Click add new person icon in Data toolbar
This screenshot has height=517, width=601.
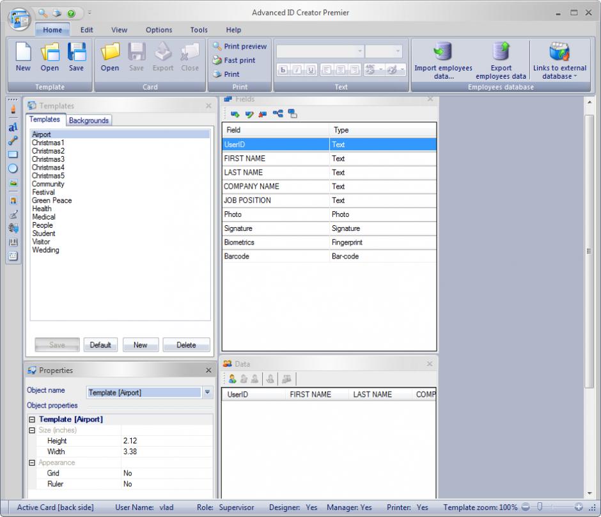pos(232,379)
